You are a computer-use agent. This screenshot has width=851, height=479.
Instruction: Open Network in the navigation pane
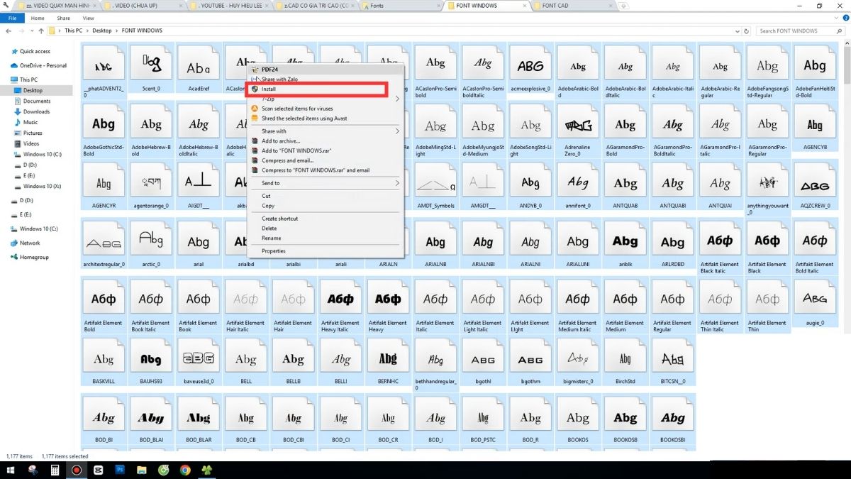click(30, 243)
